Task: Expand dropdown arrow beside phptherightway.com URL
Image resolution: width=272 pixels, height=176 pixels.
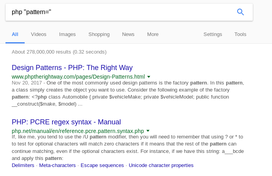Action: (x=149, y=77)
